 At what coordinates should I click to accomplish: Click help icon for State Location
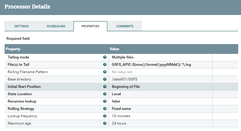pyautogui.click(x=105, y=94)
